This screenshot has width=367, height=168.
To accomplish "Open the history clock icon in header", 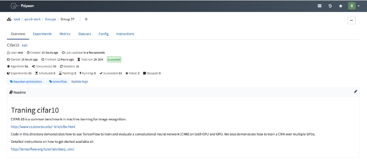I will point(330,6).
